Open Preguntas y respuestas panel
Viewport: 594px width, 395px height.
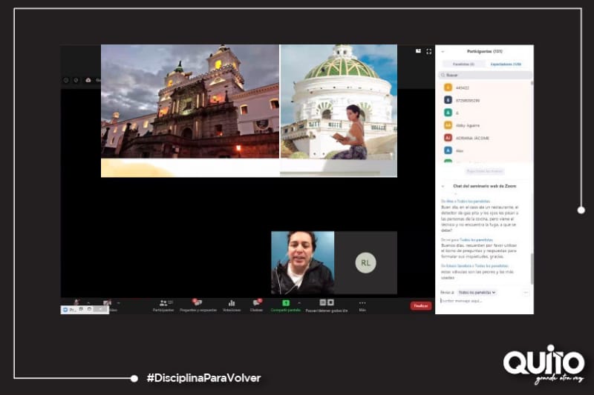(x=198, y=305)
